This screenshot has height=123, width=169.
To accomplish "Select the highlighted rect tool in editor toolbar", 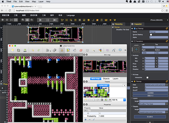I will [16, 20].
